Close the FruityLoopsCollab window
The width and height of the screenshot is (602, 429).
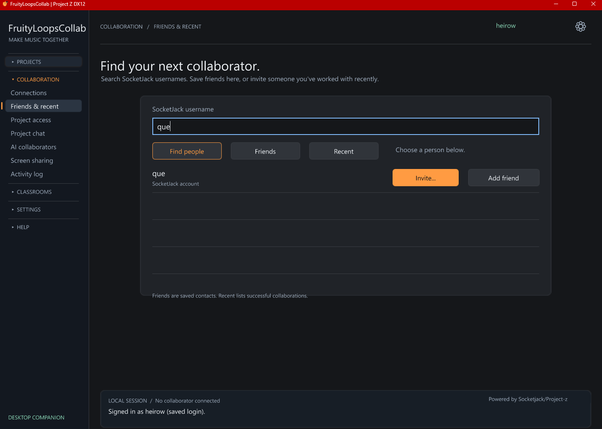pos(593,4)
